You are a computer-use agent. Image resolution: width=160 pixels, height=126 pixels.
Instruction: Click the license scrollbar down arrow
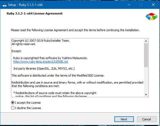pos(146,95)
